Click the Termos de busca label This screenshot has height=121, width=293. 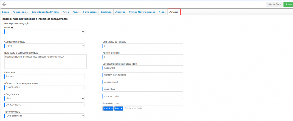(x=110, y=103)
